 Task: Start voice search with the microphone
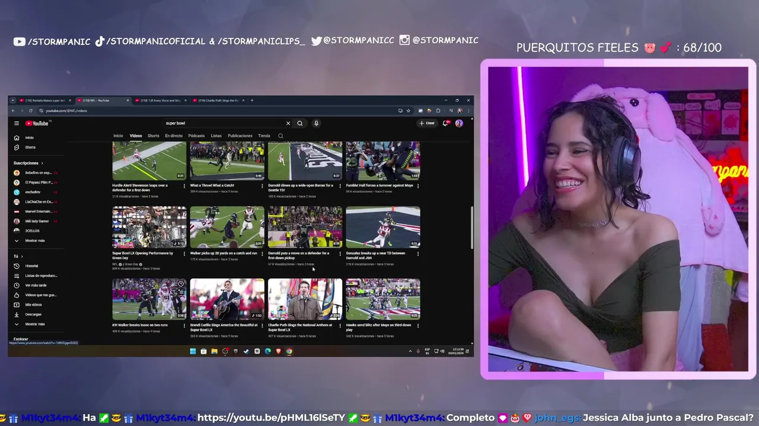[x=316, y=123]
